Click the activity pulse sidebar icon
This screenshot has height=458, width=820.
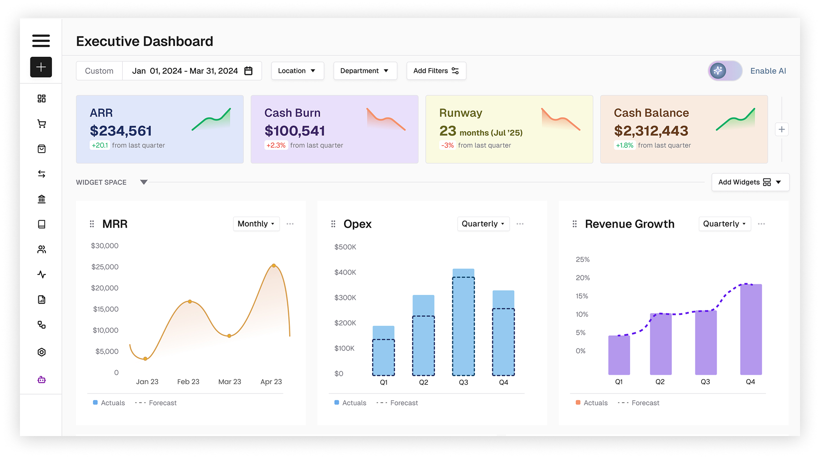[x=41, y=274]
